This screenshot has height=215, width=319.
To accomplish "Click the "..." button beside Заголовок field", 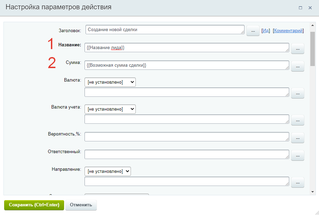I will 253,31.
